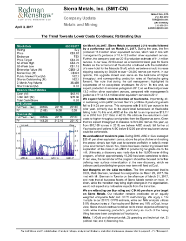
Task: Click the Sierra Metals, Inc. (SMT-CN) title
Action: pos(96,9)
